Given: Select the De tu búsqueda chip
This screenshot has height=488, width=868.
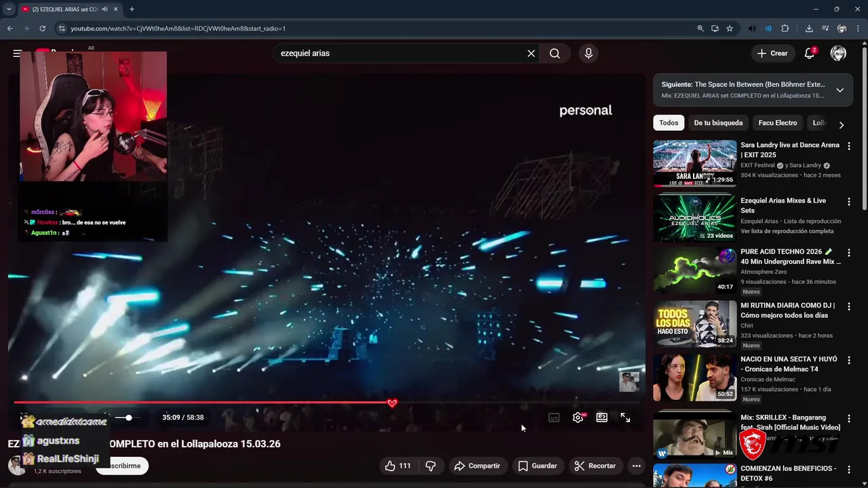Looking at the screenshot, I should point(718,123).
